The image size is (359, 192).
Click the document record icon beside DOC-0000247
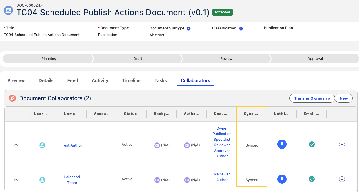(x=8, y=10)
